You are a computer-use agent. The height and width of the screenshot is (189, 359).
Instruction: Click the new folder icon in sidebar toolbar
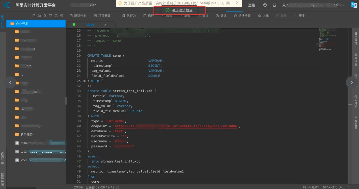tap(39, 16)
